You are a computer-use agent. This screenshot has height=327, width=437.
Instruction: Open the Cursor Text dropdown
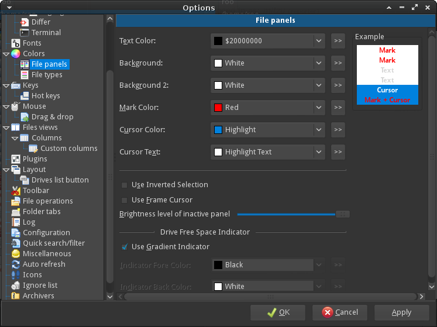pos(319,152)
